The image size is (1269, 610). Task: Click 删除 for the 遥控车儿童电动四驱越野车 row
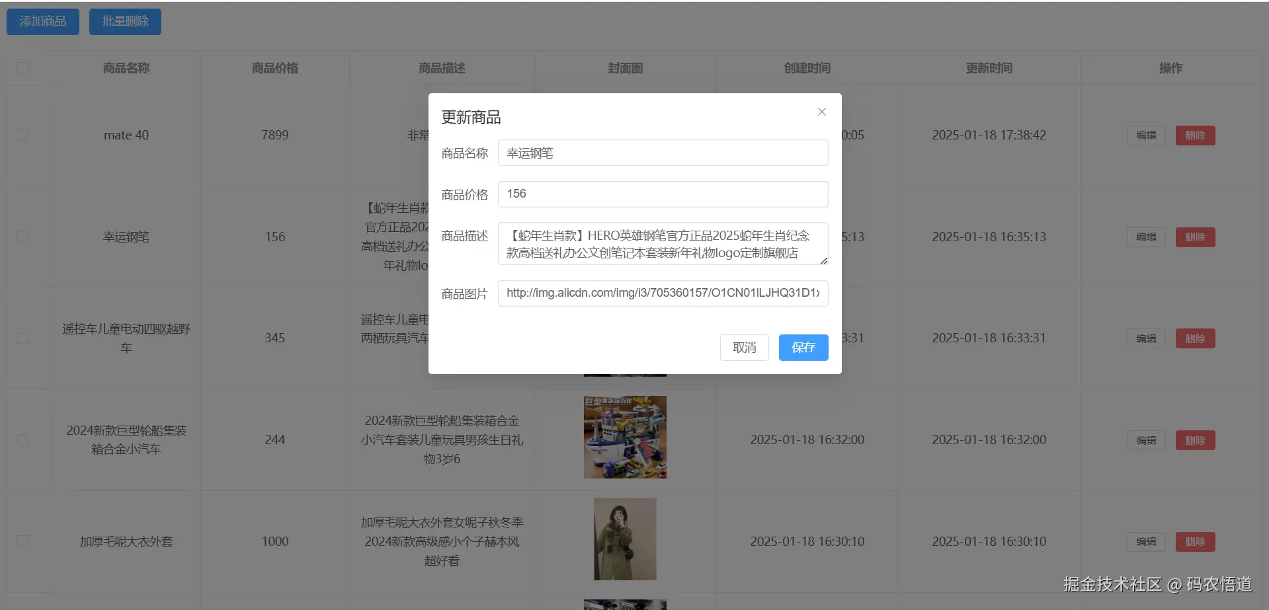pyautogui.click(x=1195, y=339)
